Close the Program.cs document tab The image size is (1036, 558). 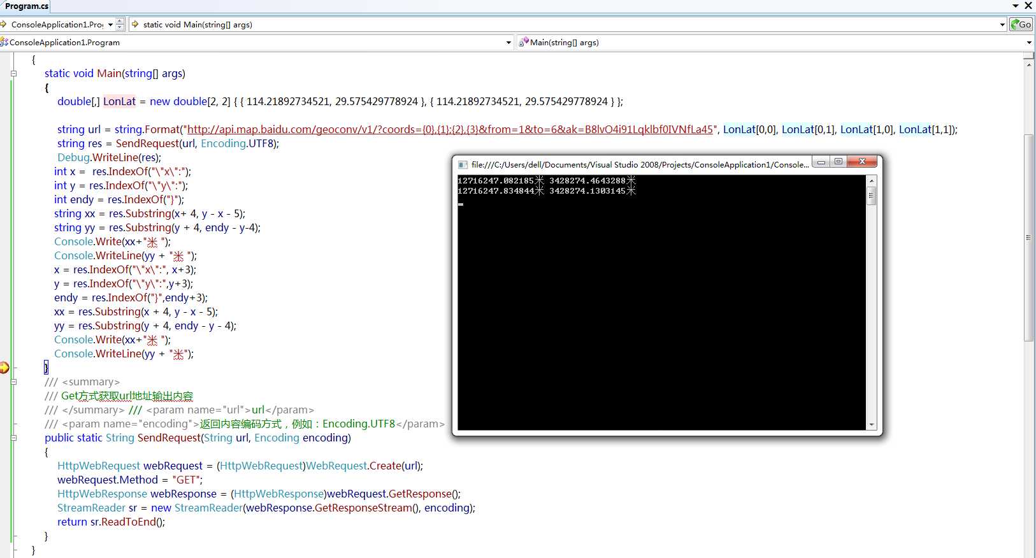coord(1028,6)
